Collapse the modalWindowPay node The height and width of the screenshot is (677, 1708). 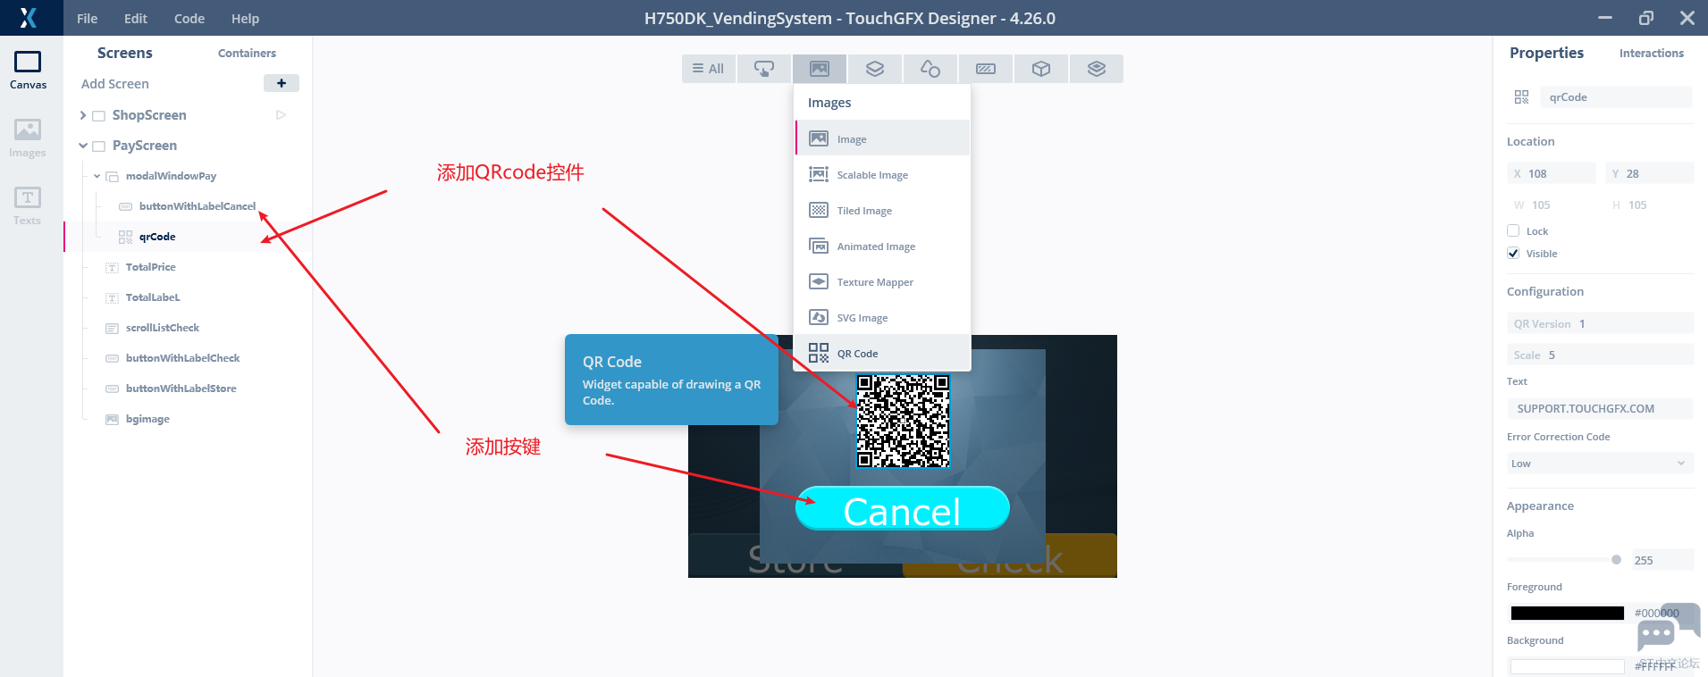97,176
